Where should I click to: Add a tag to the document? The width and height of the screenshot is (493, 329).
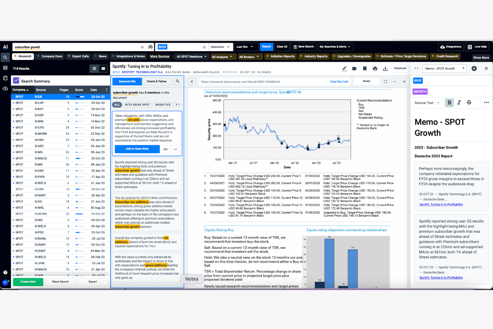354,69
